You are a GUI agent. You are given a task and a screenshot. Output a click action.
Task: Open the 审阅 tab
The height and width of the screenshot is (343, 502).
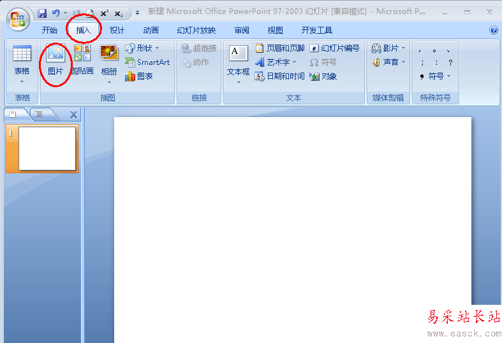click(242, 31)
